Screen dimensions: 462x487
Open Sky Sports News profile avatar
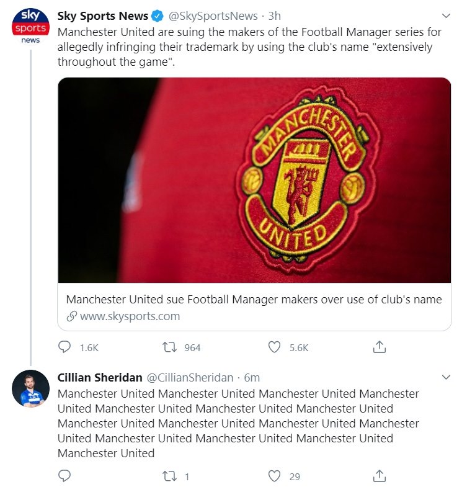click(30, 27)
